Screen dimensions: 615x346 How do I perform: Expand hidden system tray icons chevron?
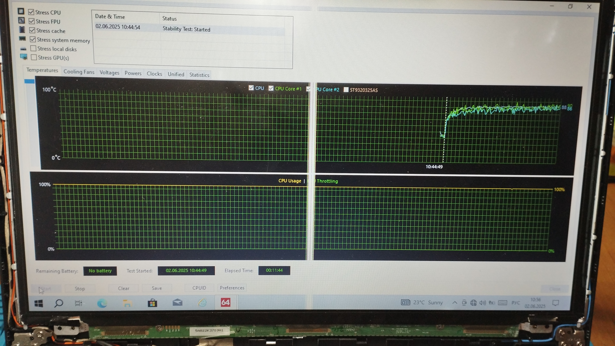[x=455, y=303]
